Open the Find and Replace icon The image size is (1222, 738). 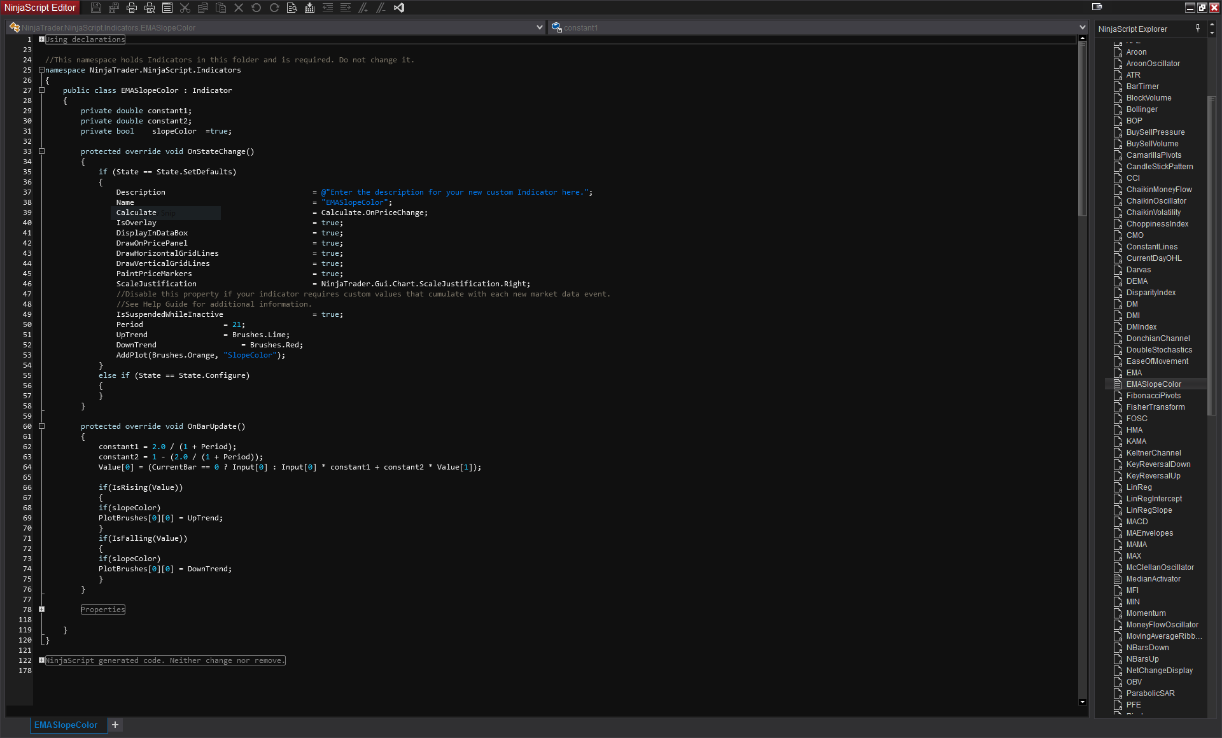point(291,8)
